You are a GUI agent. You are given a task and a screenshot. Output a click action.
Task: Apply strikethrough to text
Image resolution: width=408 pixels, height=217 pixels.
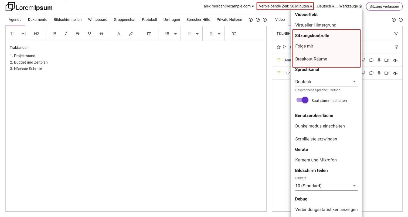77,34
